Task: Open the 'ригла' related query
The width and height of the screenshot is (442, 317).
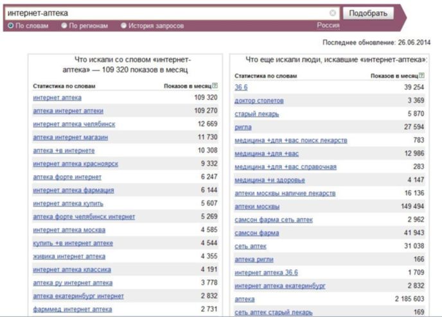Action: click(243, 127)
